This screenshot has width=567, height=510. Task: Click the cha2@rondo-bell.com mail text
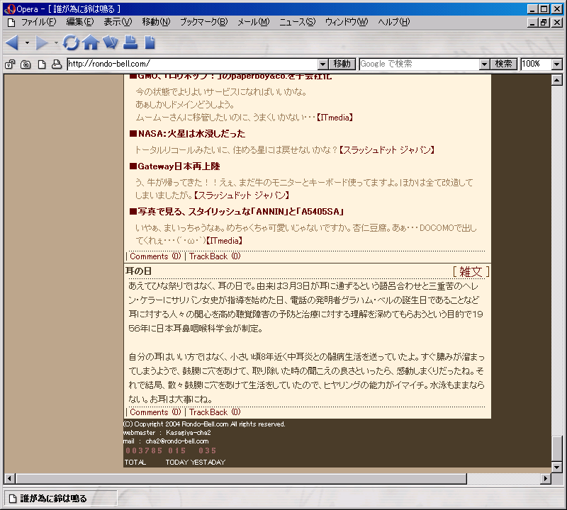click(177, 441)
